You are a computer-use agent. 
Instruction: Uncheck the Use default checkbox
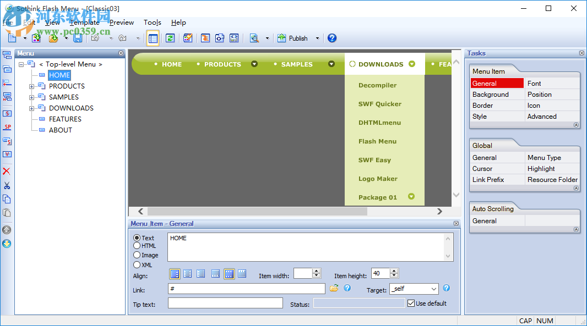click(411, 302)
